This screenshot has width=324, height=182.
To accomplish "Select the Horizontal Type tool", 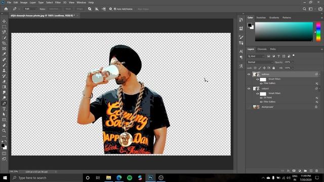I will 4,109.
